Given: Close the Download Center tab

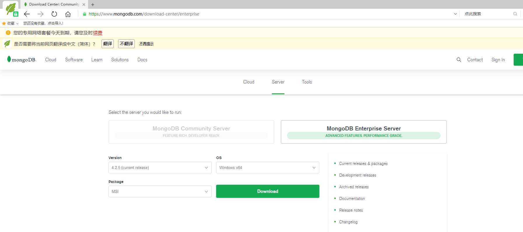Looking at the screenshot, I should 84,4.
